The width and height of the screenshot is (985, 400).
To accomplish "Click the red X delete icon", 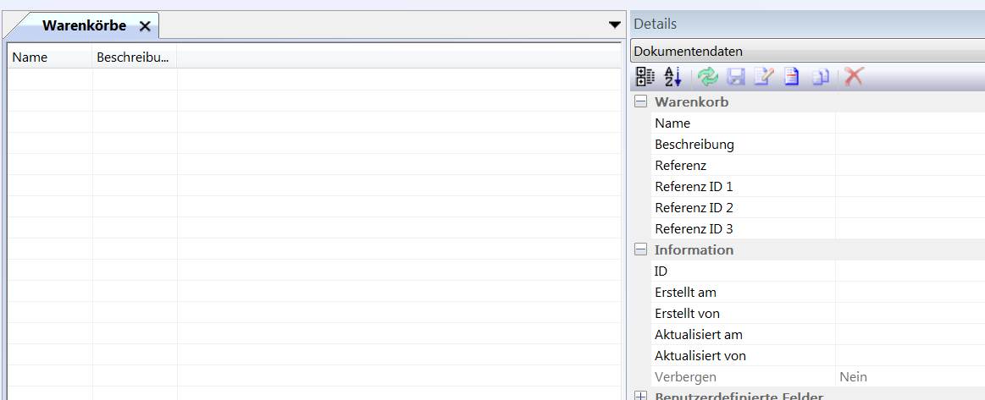I will click(854, 77).
